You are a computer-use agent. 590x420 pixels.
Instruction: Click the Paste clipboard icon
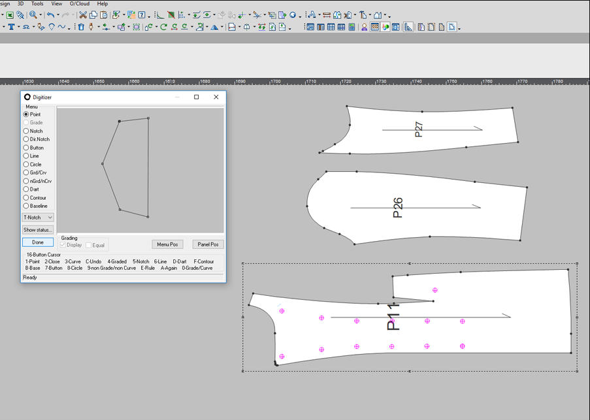[x=104, y=14]
